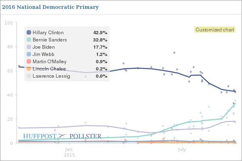Click Joe Biden's lavender legend dot
Viewport: 242px width, 161px height.
pos(29,47)
